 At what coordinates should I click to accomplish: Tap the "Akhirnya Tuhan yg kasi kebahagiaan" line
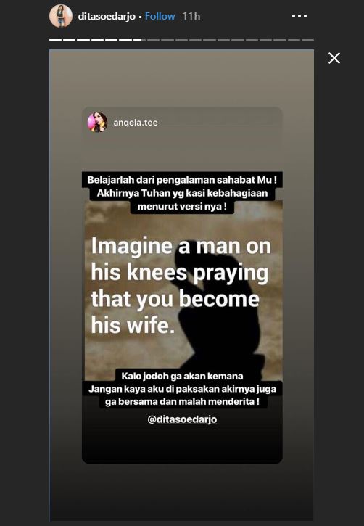pyautogui.click(x=182, y=193)
